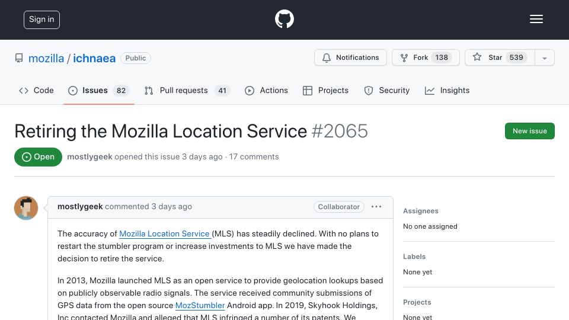This screenshot has width=569, height=320.
Task: Click the 'No one assigned' text
Action: 430,226
